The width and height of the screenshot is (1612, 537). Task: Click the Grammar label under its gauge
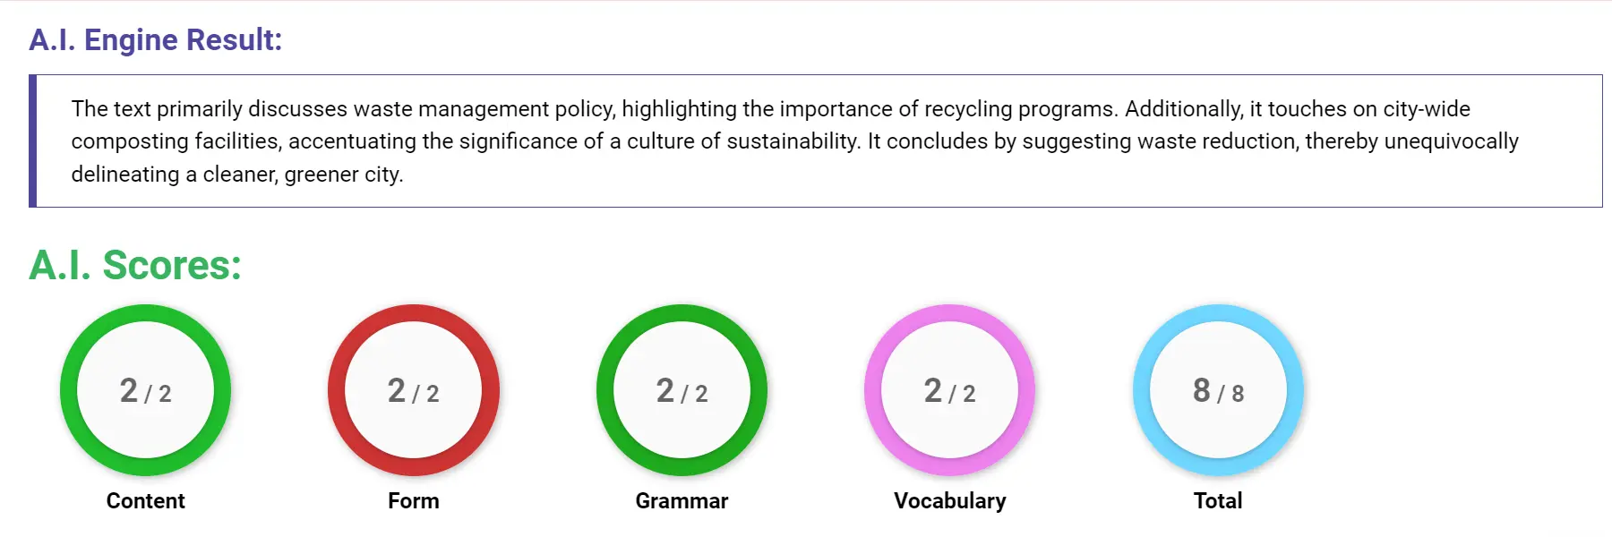pos(682,500)
